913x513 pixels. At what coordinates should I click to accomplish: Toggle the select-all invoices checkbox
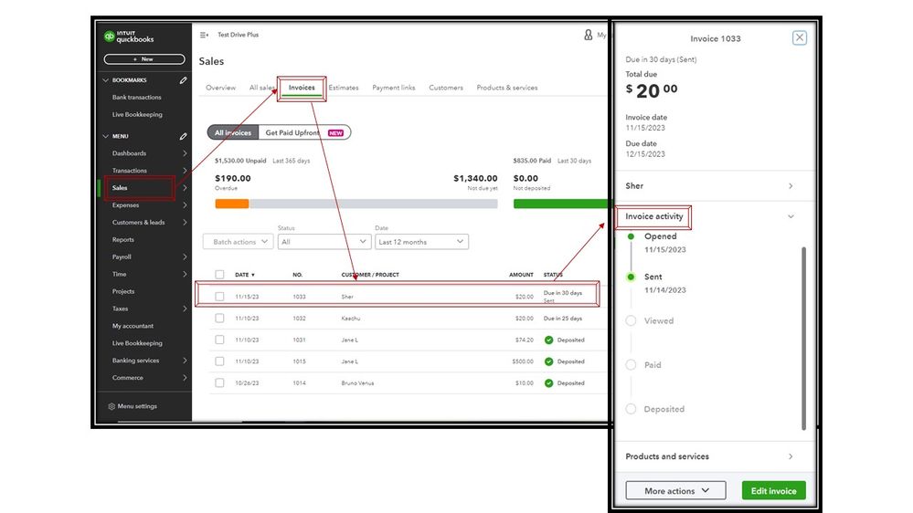(219, 275)
